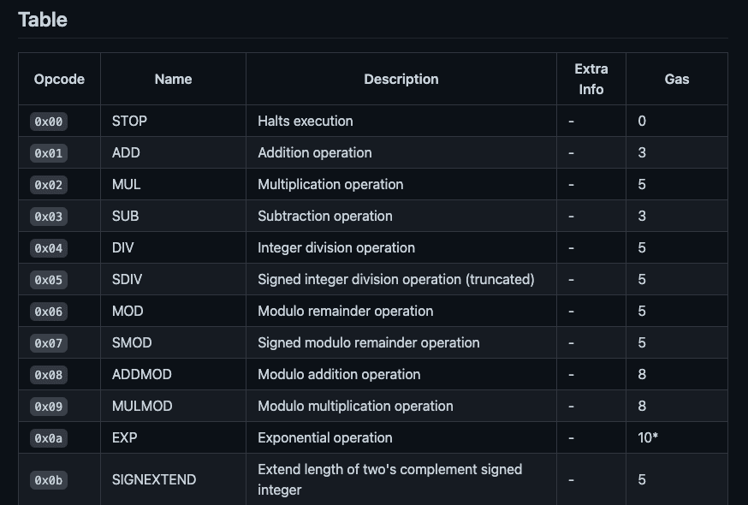
Task: Click the Gas column header
Action: point(676,79)
